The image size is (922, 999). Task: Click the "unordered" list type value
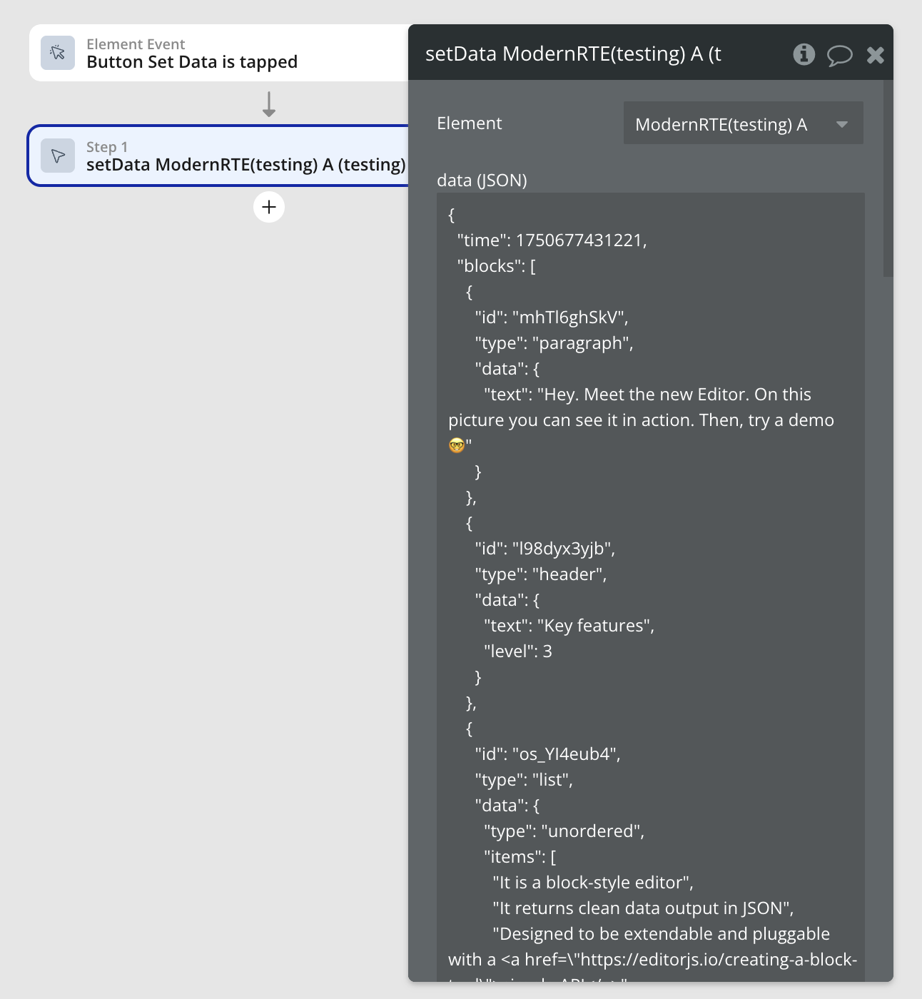592,831
